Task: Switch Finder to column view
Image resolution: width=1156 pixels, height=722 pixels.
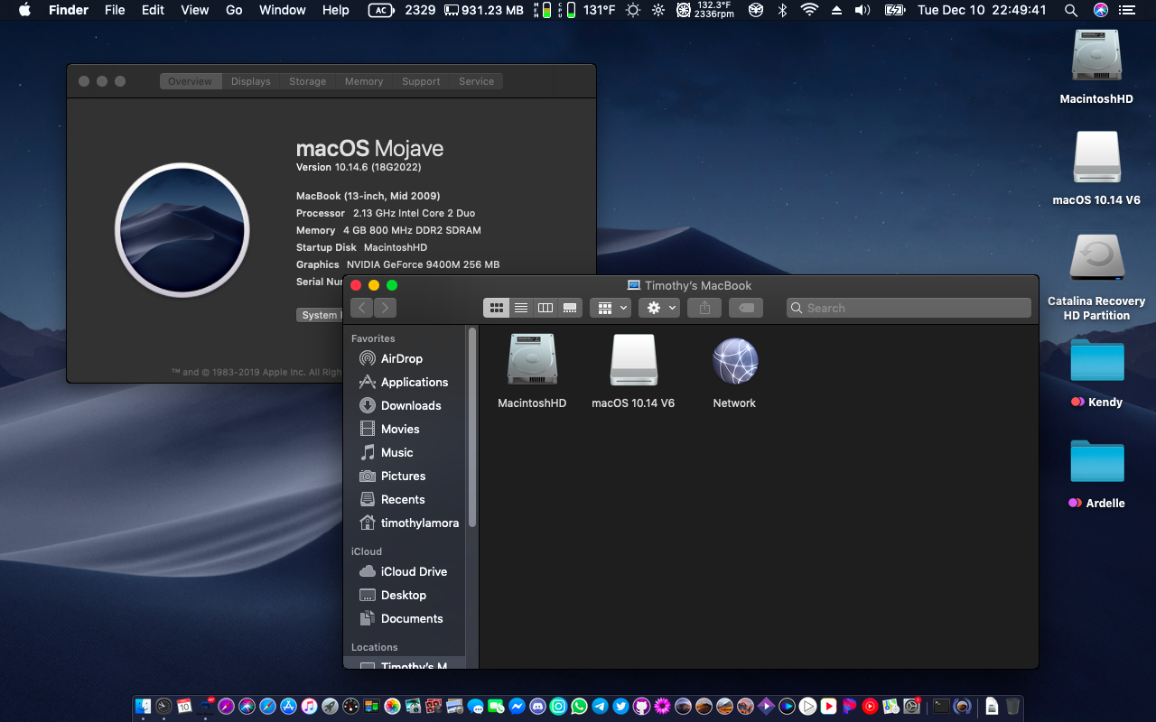Action: click(x=545, y=308)
